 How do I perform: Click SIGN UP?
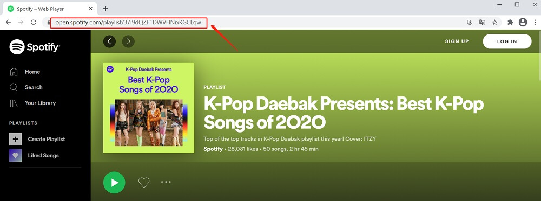point(457,41)
